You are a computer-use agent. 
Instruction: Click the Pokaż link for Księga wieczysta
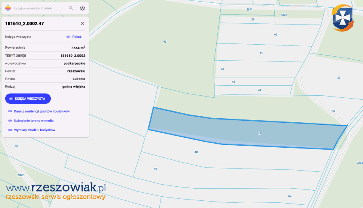(x=74, y=37)
